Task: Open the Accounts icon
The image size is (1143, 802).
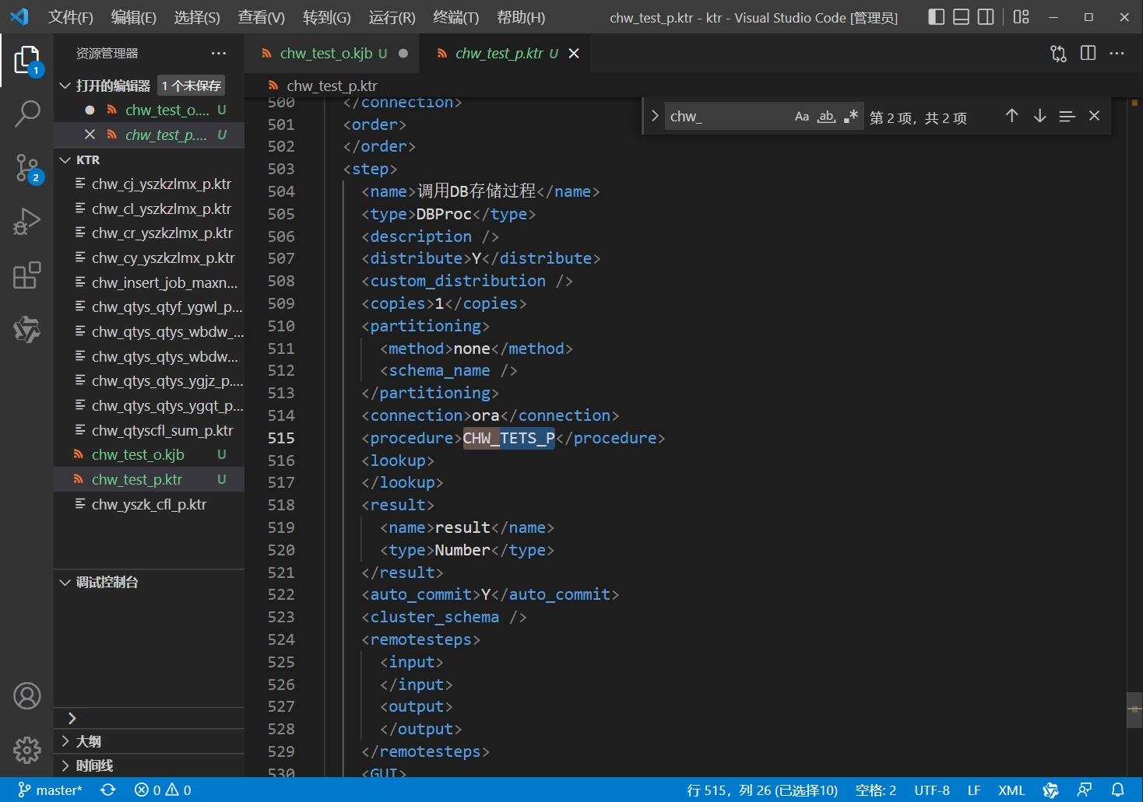Action: [x=26, y=696]
